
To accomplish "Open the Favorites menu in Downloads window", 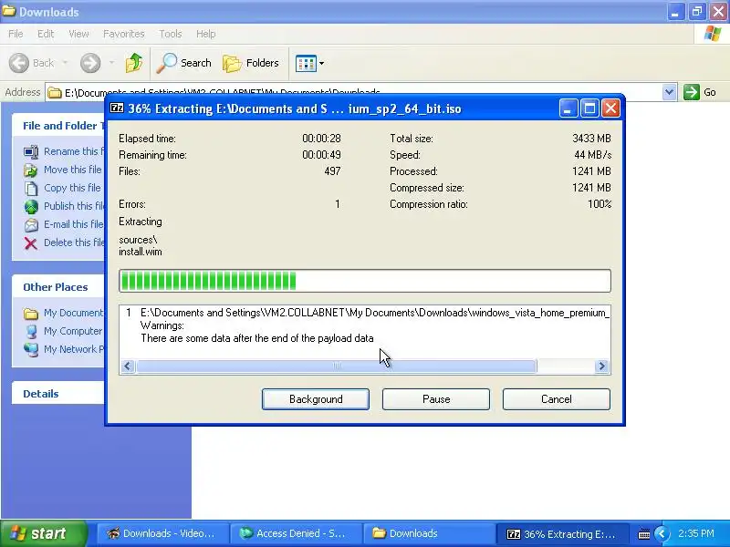I will click(x=124, y=34).
